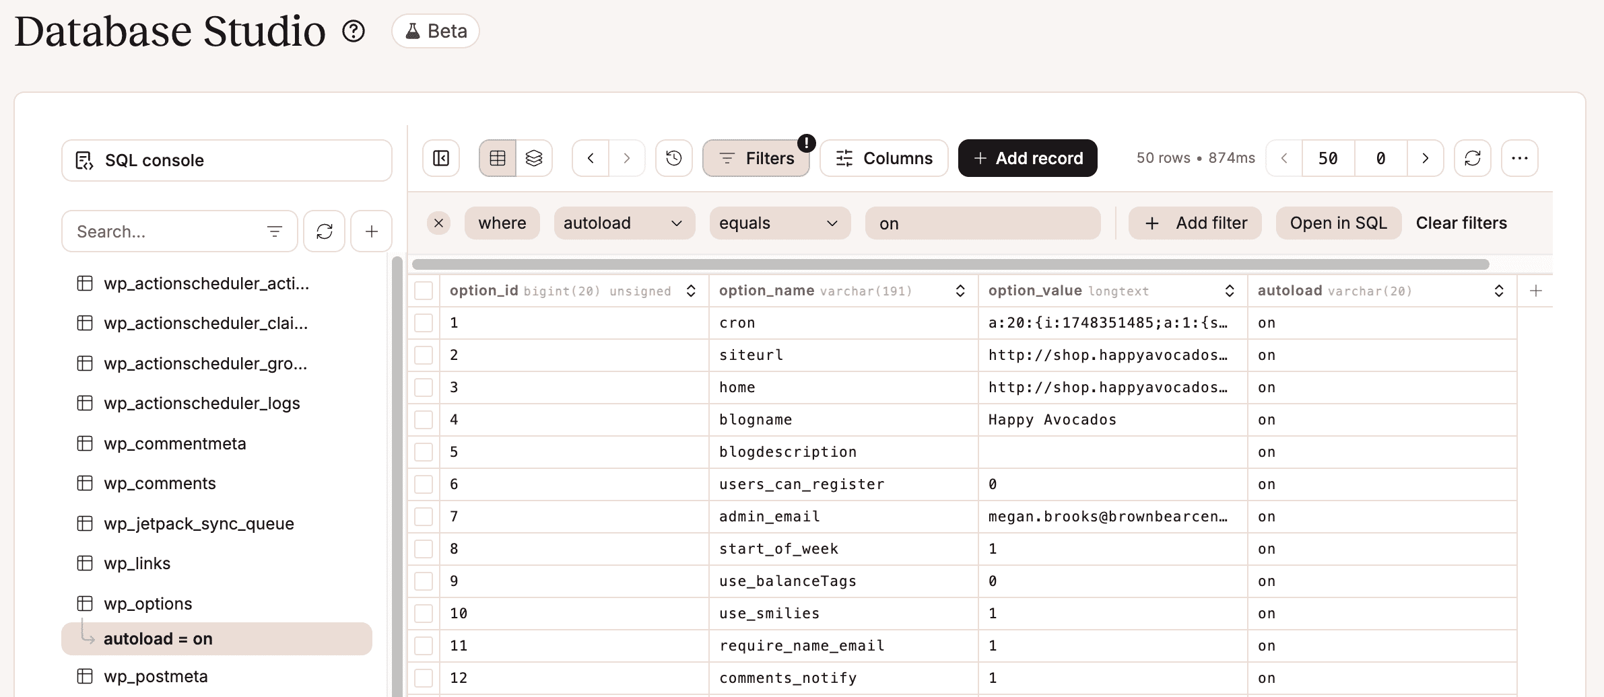The height and width of the screenshot is (697, 1604).
Task: Click the plus icon to add a table
Action: click(x=371, y=231)
